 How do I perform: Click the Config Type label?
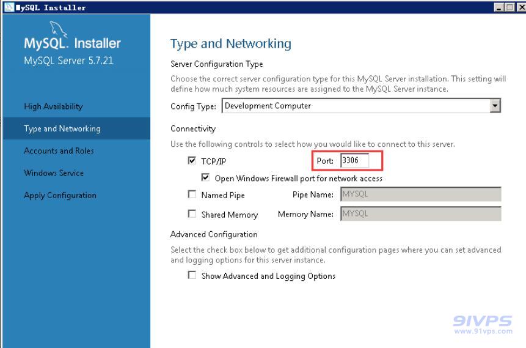tap(193, 106)
